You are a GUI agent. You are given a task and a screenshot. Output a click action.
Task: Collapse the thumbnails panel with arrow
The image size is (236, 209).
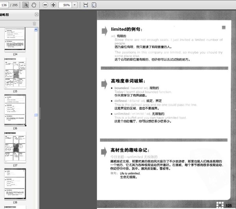(37, 15)
